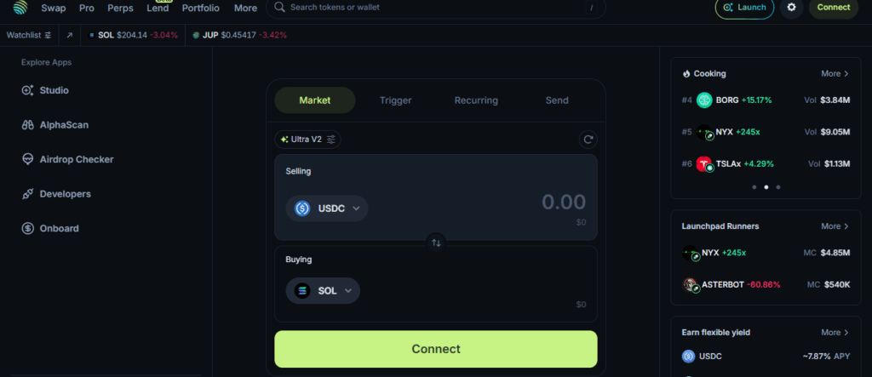Switch to the Trigger tab
Image resolution: width=872 pixels, height=377 pixels.
click(x=395, y=100)
